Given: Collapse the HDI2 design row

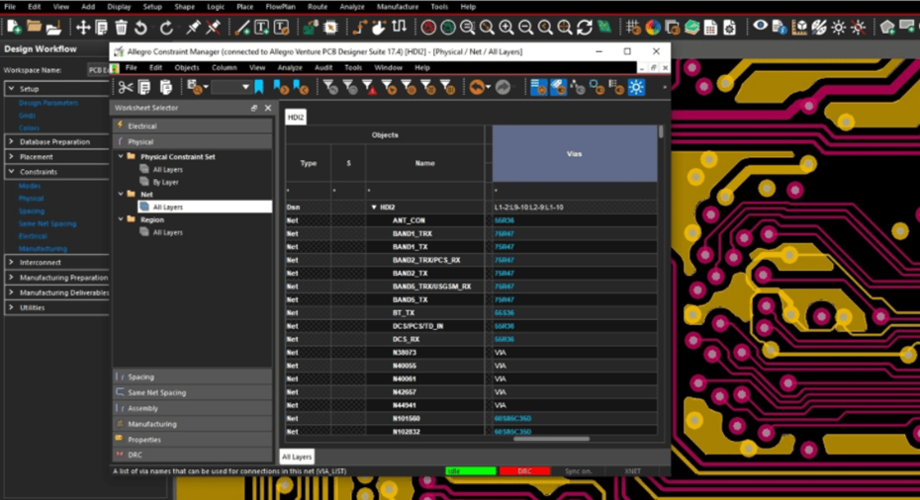Looking at the screenshot, I should [x=374, y=208].
